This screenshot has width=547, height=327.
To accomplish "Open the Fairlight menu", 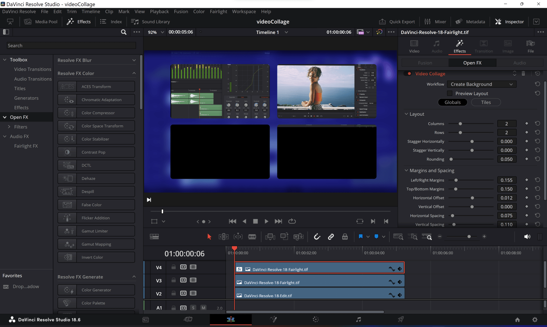I will 219,11.
